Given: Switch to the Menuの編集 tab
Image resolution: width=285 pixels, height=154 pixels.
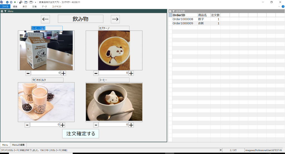Looking at the screenshot, I should pos(18,145).
